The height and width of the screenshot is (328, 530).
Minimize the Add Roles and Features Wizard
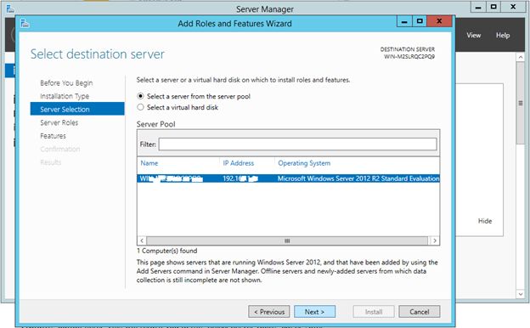coord(404,21)
